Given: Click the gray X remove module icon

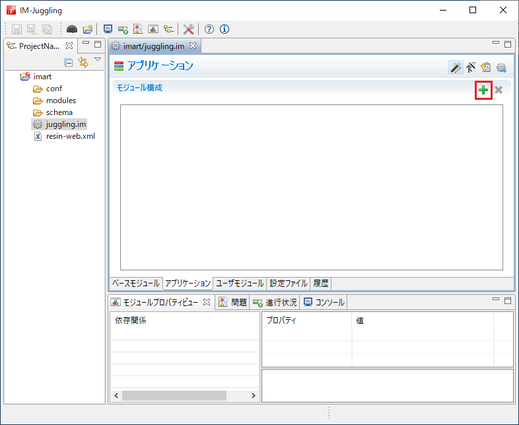Looking at the screenshot, I should [499, 90].
